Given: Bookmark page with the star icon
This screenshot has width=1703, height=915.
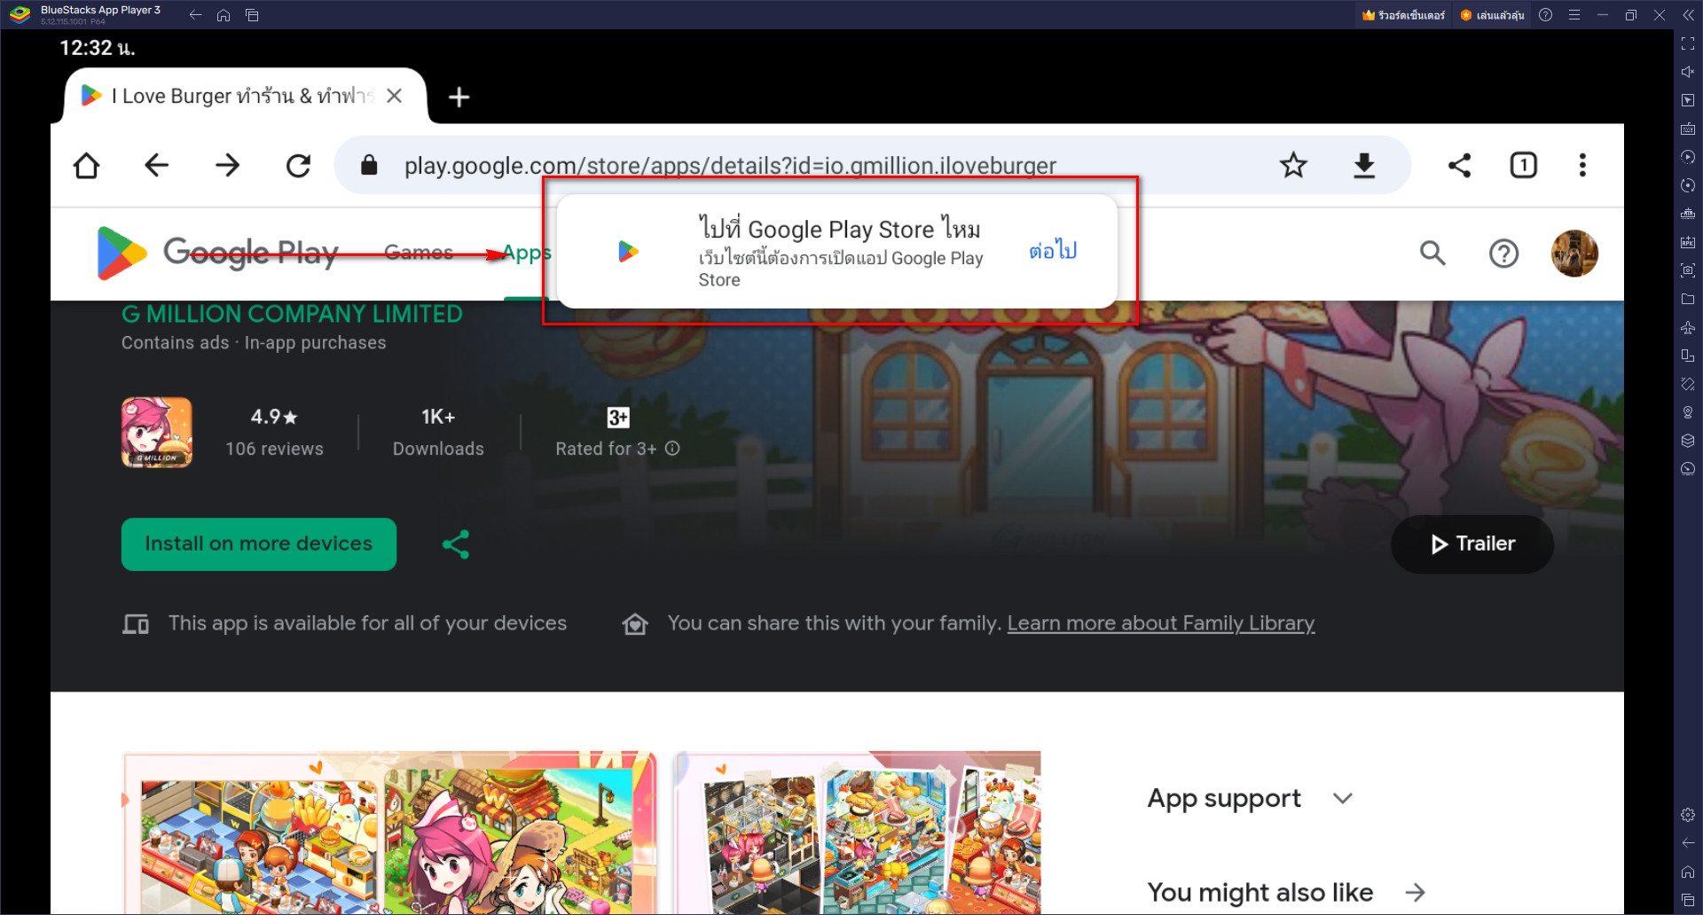Looking at the screenshot, I should point(1293,165).
